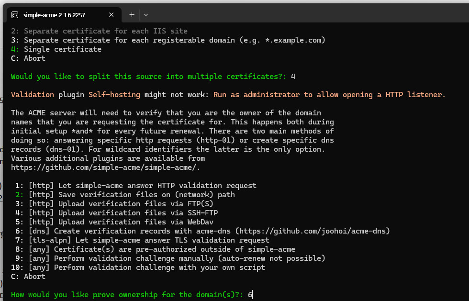Click 'Would you like to split this source' prompt
Image resolution: width=469 pixels, height=301 pixels.
(x=149, y=77)
